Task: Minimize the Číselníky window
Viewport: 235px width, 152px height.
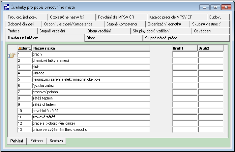Action: tap(204, 7)
